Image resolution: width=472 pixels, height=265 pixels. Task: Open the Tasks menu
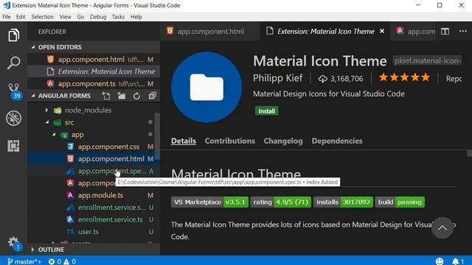point(118,17)
